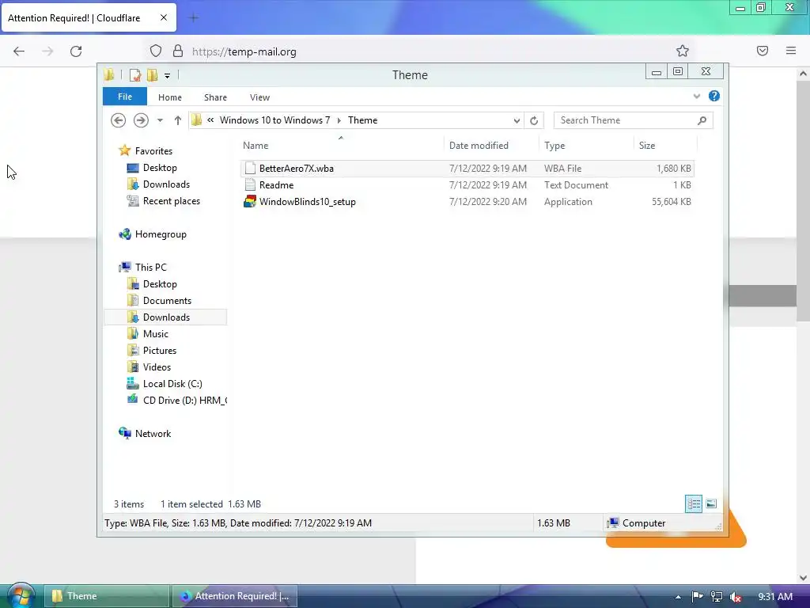Click the Search Theme field
The width and height of the screenshot is (810, 608).
(x=633, y=120)
